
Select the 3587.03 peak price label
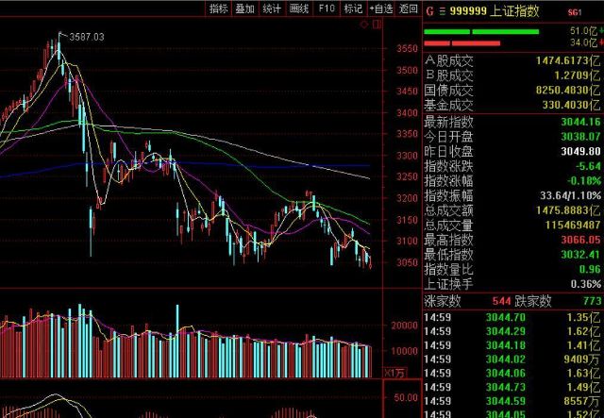pyautogui.click(x=87, y=37)
